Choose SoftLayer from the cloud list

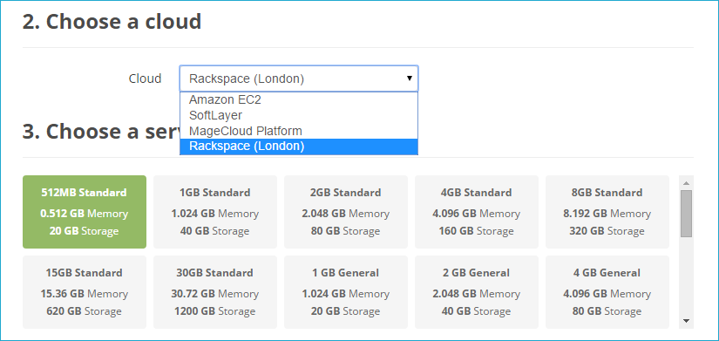pyautogui.click(x=299, y=115)
